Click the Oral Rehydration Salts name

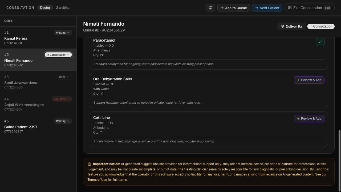pos(113,79)
